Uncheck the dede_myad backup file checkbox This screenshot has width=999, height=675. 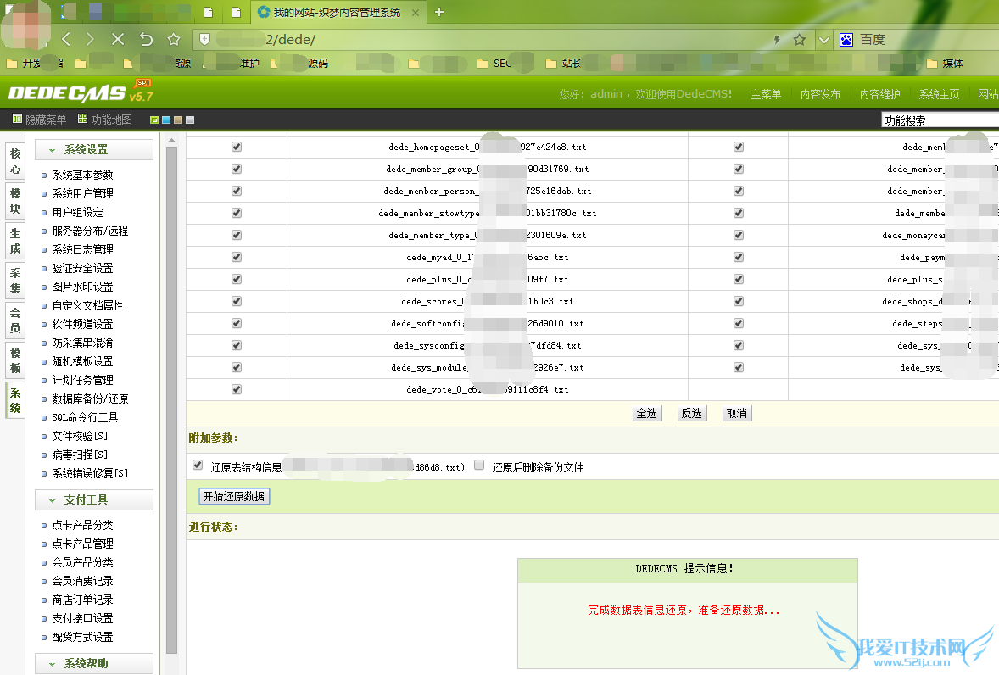point(237,257)
